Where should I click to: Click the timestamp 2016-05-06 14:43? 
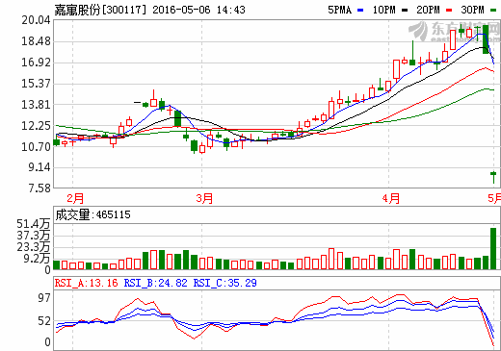198,10
